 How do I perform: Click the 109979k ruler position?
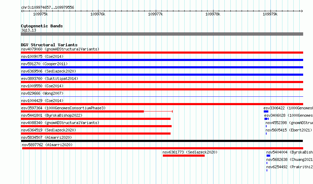coord(270,14)
